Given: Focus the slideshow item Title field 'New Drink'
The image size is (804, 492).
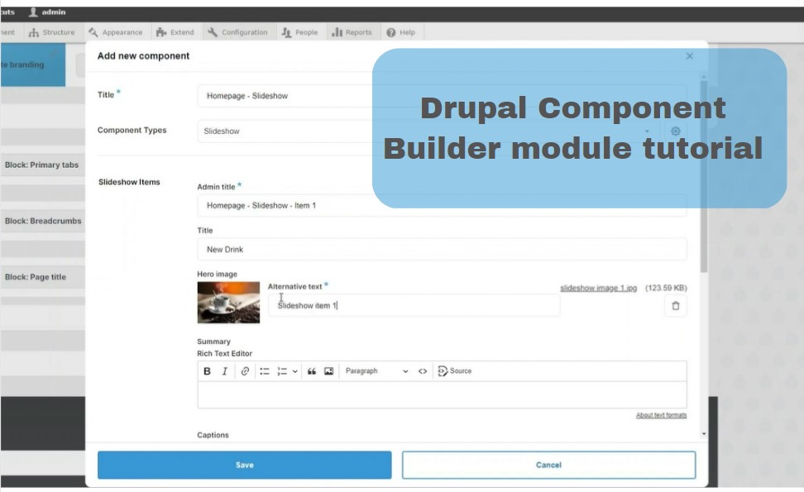Looking at the screenshot, I should pyautogui.click(x=442, y=250).
